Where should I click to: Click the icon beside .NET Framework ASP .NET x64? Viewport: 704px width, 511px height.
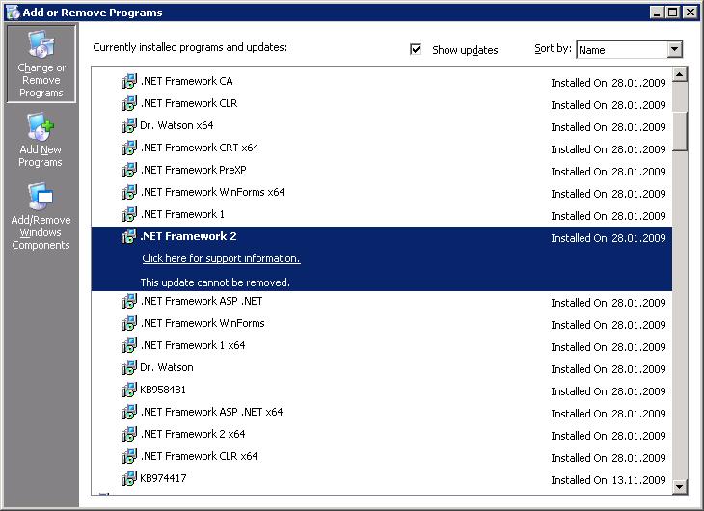point(129,412)
